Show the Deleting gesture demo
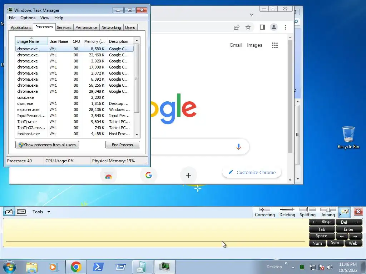The width and height of the screenshot is (366, 274). point(287,212)
